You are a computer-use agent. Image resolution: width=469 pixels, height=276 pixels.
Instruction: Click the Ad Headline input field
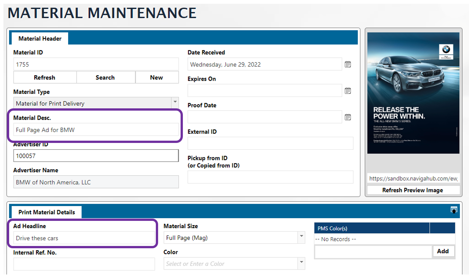click(x=84, y=238)
